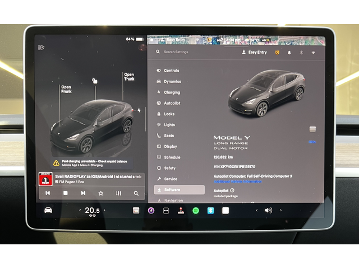
Task: Open the striped app icon in the bottom bar
Action: click(136, 211)
